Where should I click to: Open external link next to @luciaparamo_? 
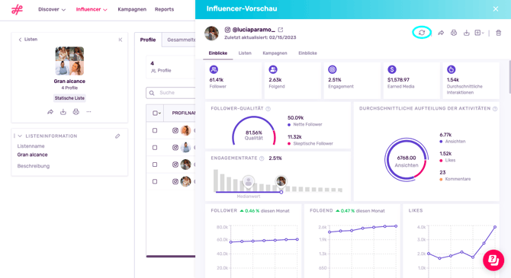click(281, 30)
